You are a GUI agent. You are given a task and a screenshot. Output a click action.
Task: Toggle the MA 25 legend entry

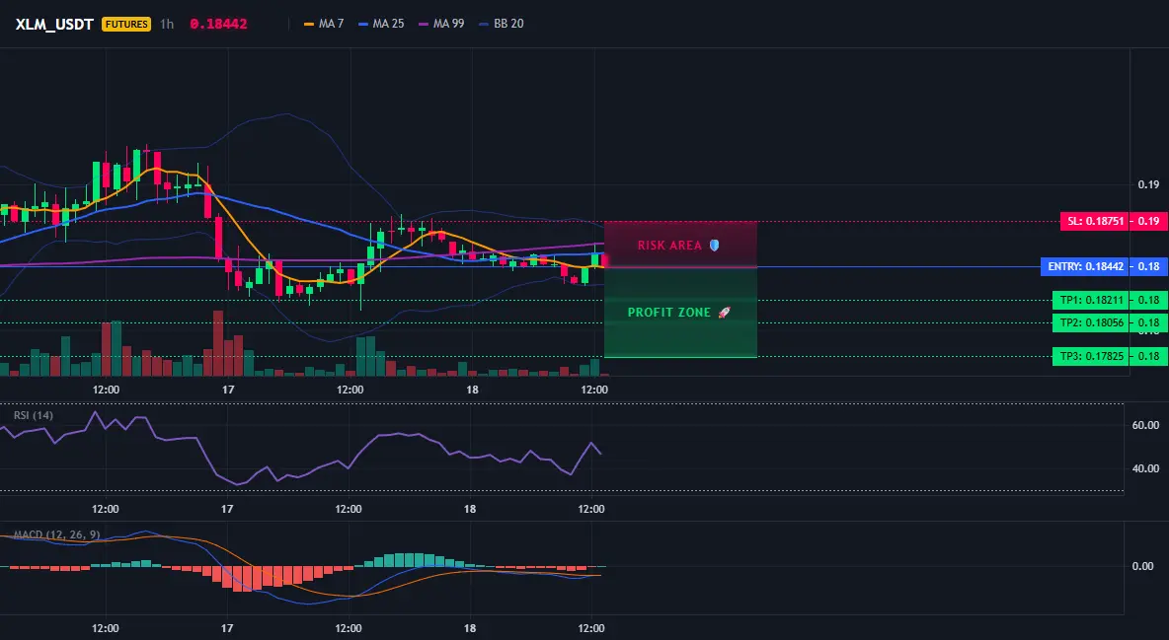[381, 24]
